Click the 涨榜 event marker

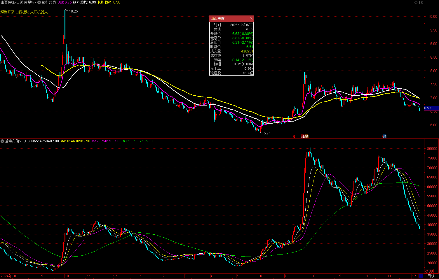(305, 136)
